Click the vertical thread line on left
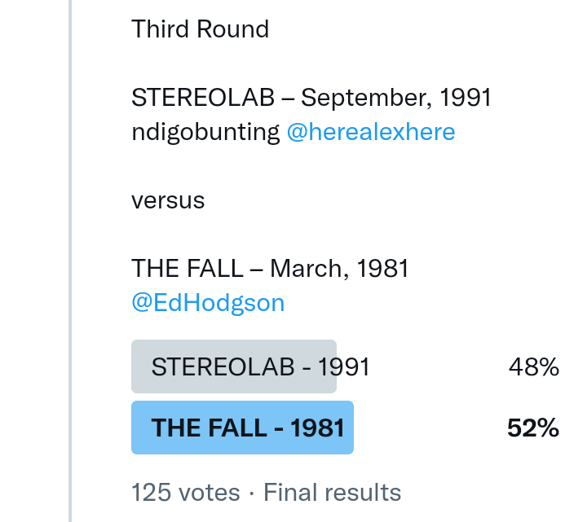Image resolution: width=587 pixels, height=522 pixels. click(x=71, y=261)
